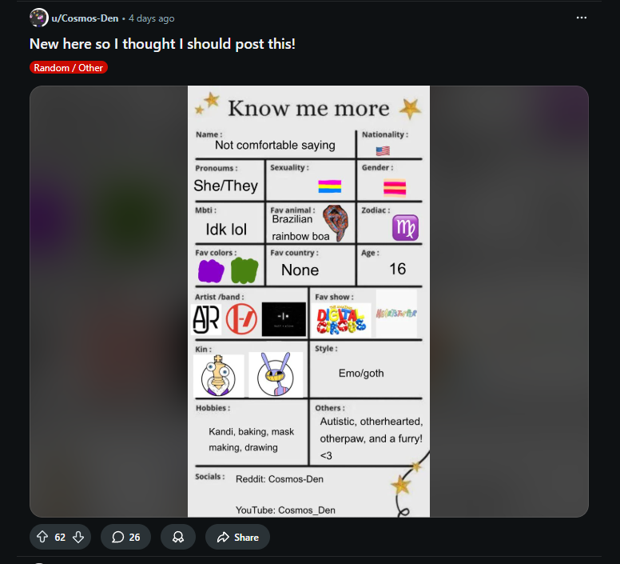Click the purple favorite color swatch
Screen dimensions: 620x564
tap(211, 270)
